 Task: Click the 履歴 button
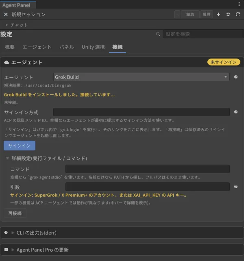click(207, 15)
